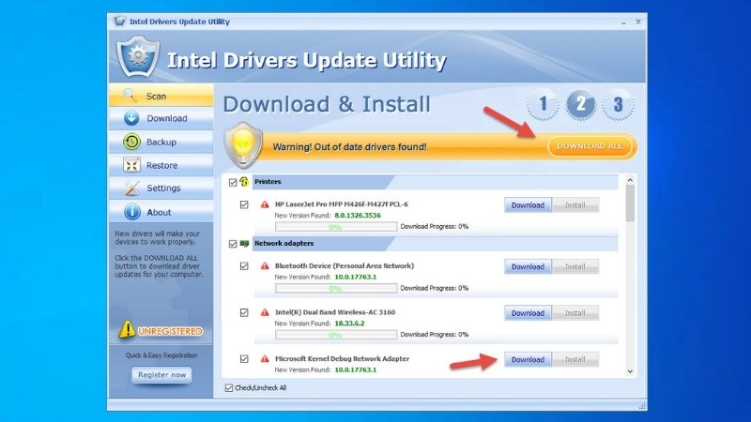Download the Intel Dual Band Wireless driver
Viewport: 751px width, 422px height.
pyautogui.click(x=528, y=313)
